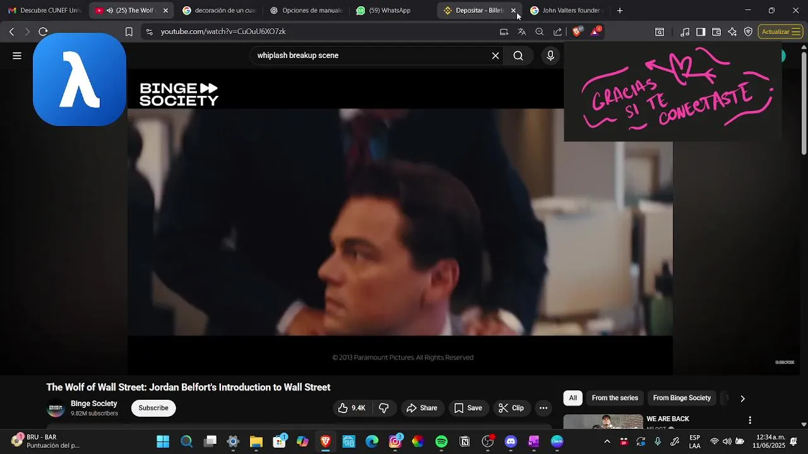Switch to decoración de un cuarto tab

218,11
